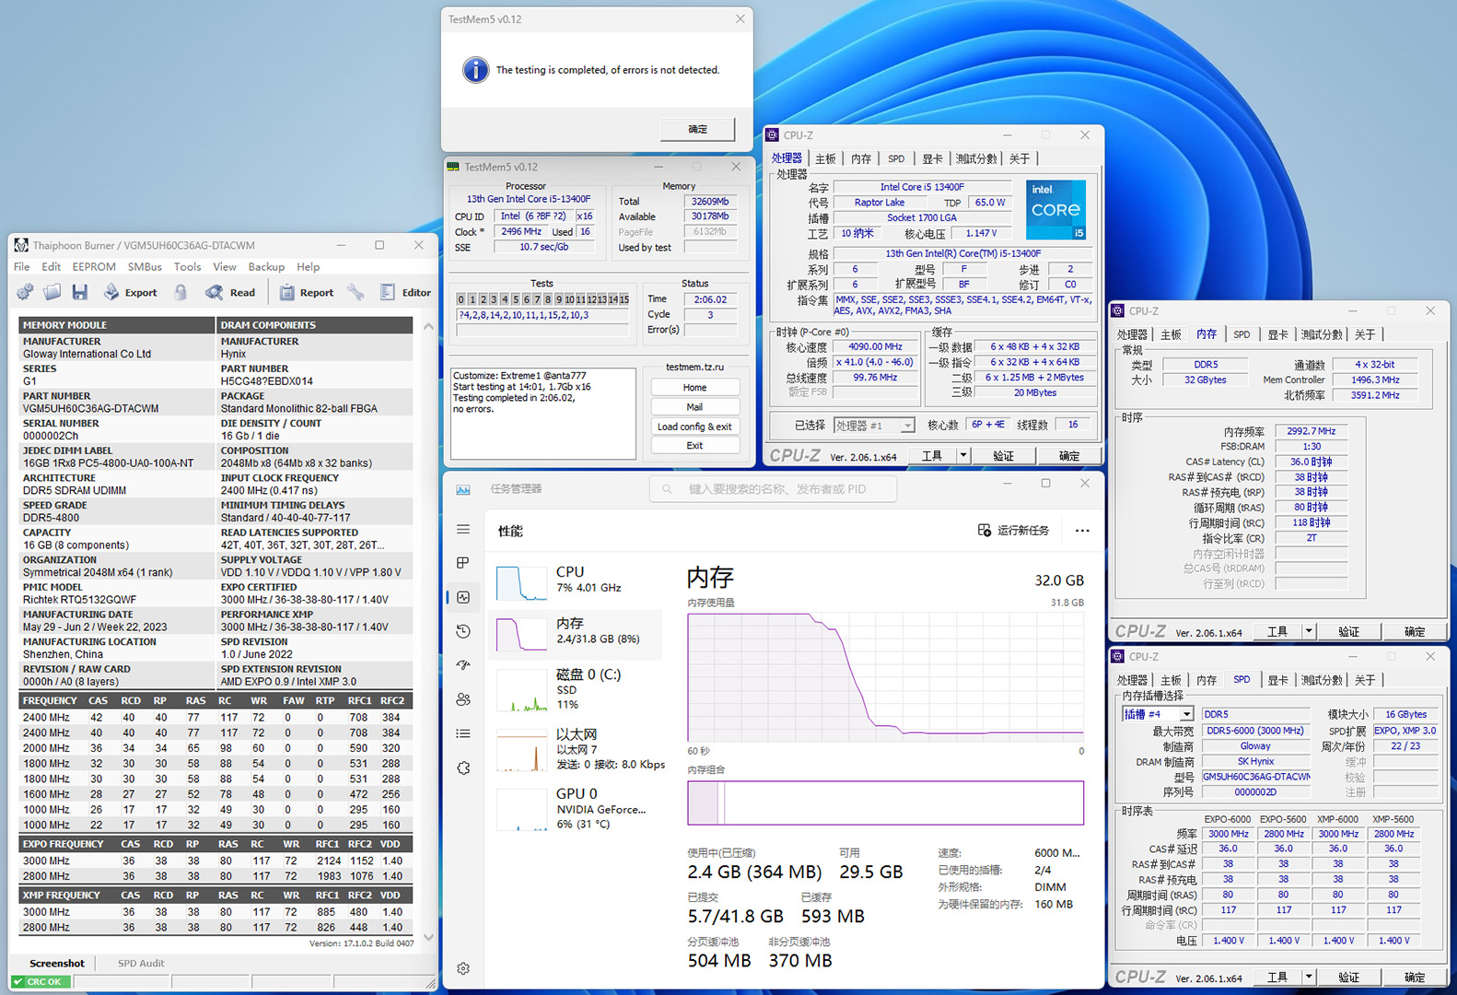Open the EEPROM menu in Thaiphoon Burner
The width and height of the screenshot is (1457, 995).
click(94, 267)
